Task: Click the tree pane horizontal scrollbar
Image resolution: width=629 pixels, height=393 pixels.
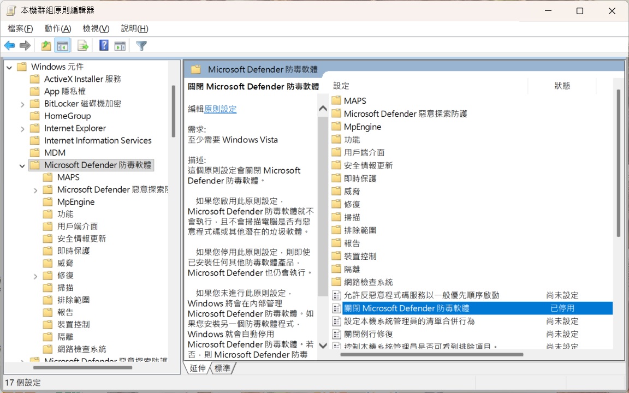Action: click(x=82, y=367)
